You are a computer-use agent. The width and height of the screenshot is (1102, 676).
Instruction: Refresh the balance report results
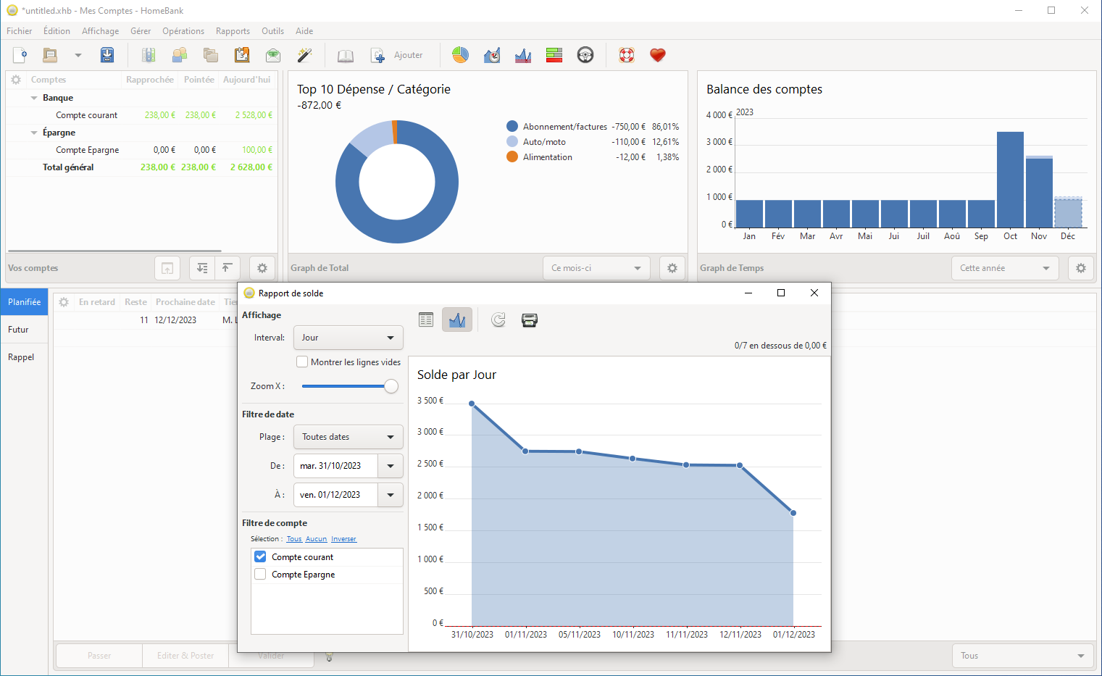(x=498, y=320)
